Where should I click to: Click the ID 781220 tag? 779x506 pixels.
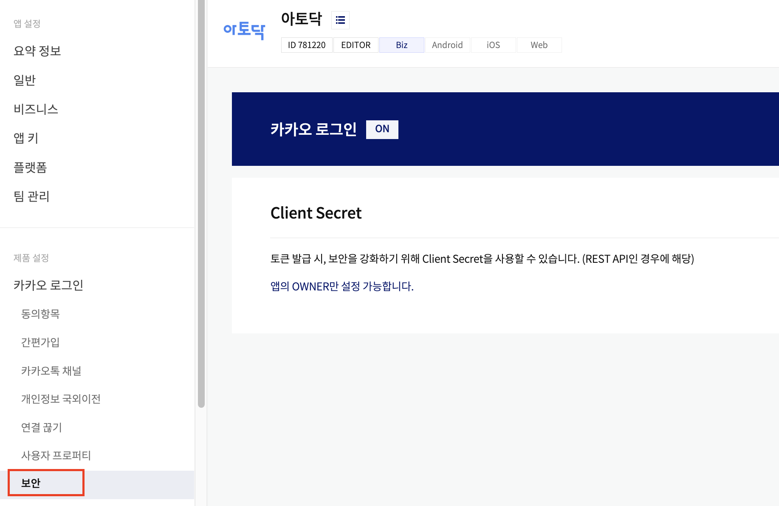307,45
